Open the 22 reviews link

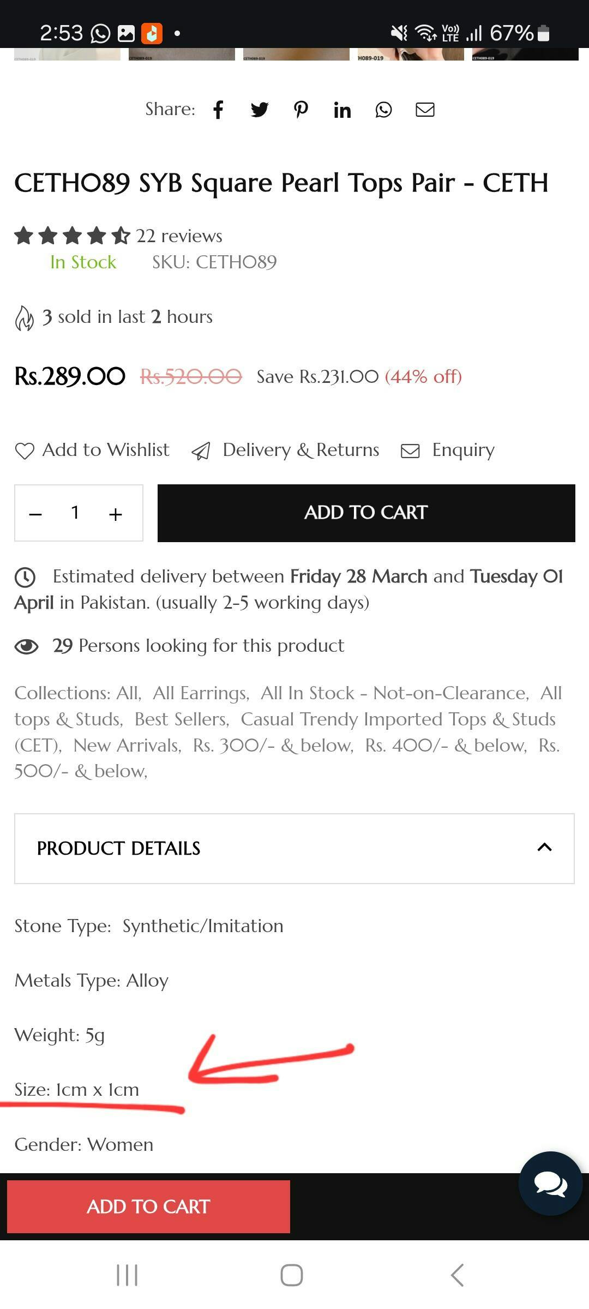[x=179, y=236]
